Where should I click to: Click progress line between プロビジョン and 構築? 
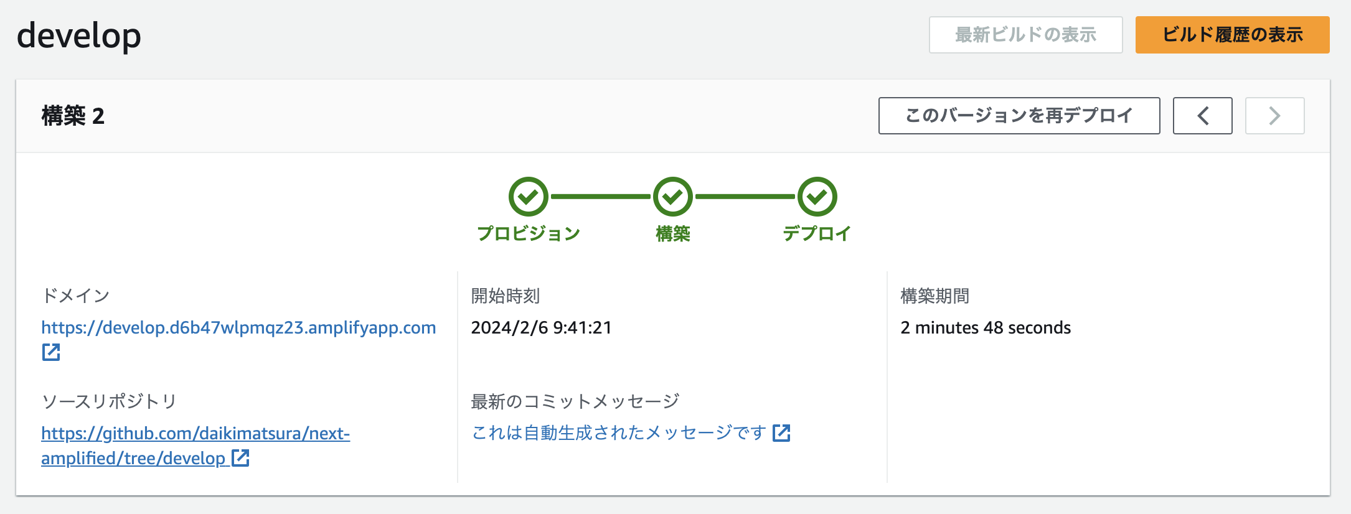[x=600, y=197]
